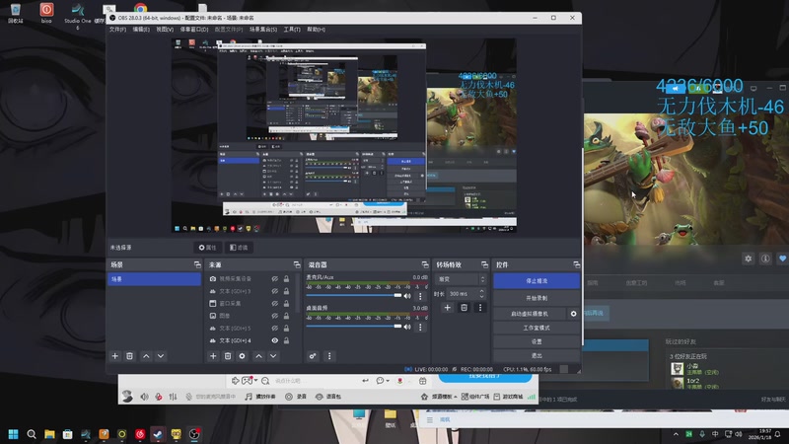Open File Explorer from taskbar
Screen dimensions: 789x444
click(x=49, y=434)
